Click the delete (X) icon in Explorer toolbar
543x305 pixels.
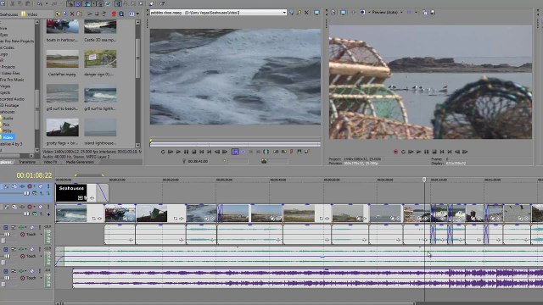[72, 14]
